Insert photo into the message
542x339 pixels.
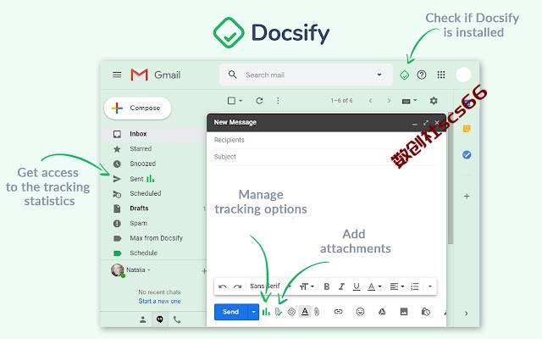(404, 312)
